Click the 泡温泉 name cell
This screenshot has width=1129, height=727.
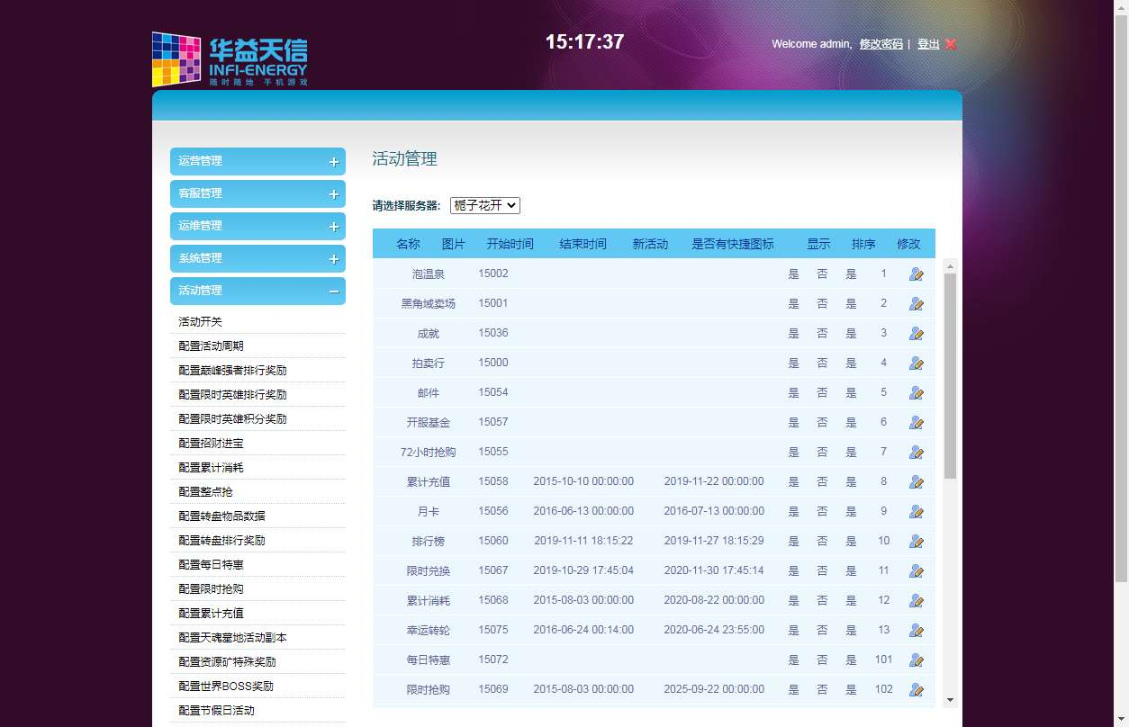pos(429,274)
